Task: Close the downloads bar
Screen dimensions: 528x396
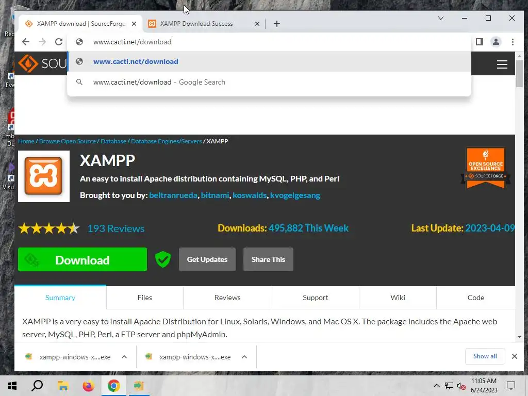Action: (x=514, y=356)
